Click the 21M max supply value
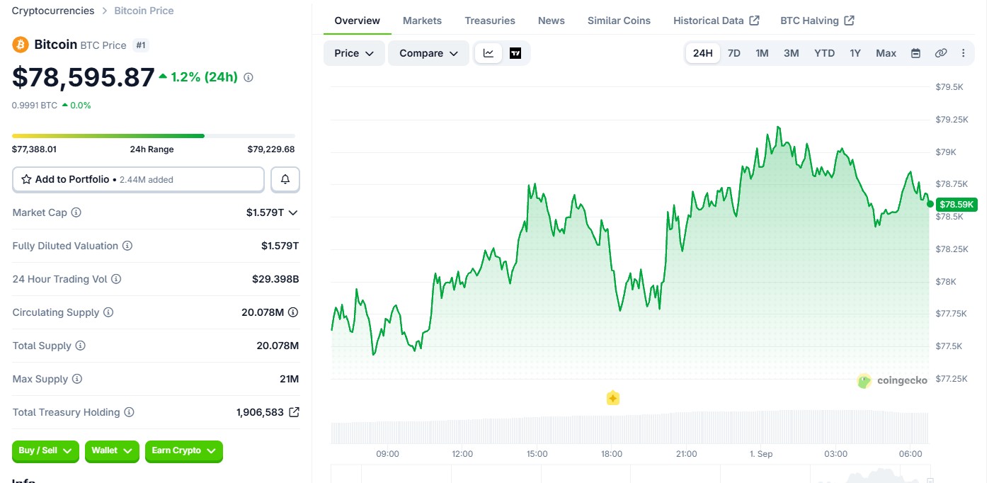 (x=289, y=379)
